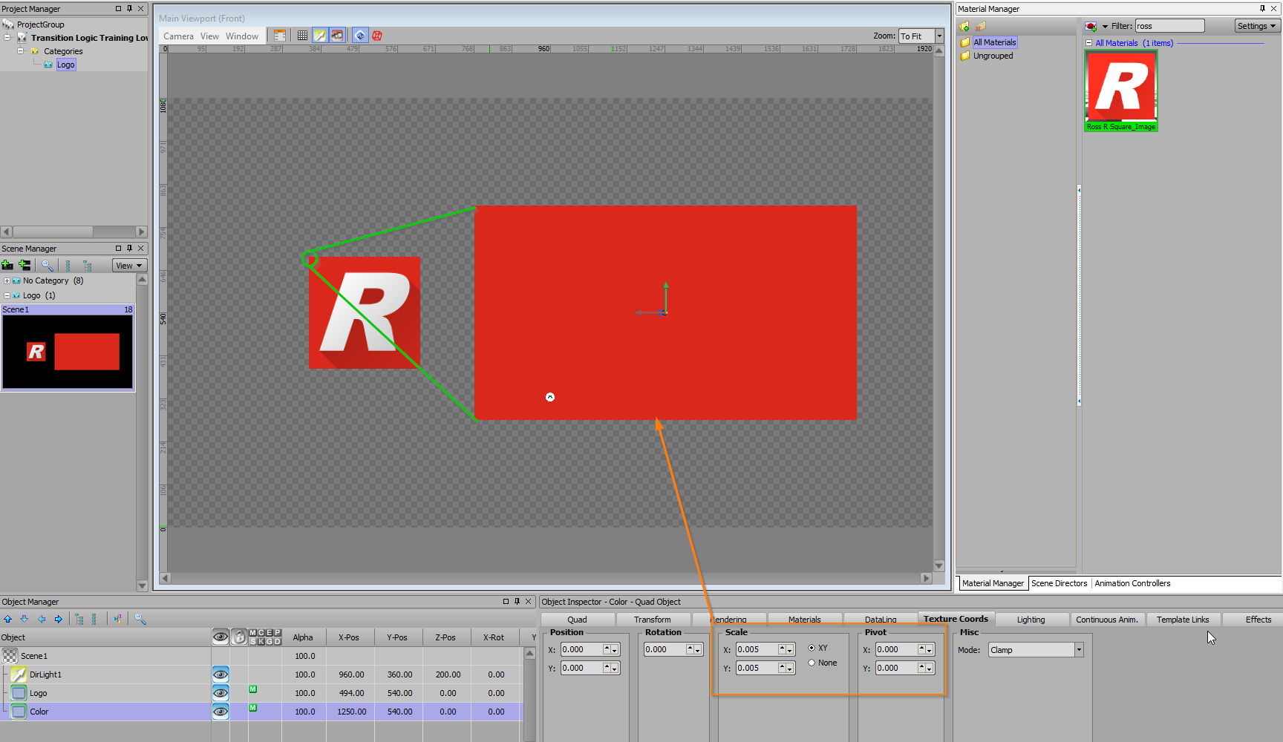Viewport: 1283px width, 742px height.
Task: Click the red wireframe cube icon
Action: (x=377, y=36)
